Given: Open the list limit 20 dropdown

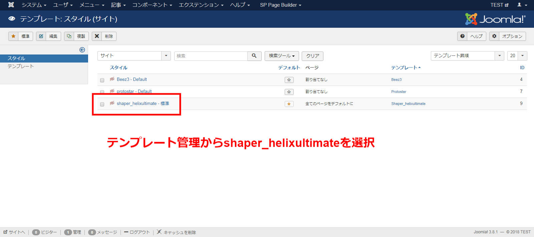Looking at the screenshot, I should pyautogui.click(x=517, y=56).
